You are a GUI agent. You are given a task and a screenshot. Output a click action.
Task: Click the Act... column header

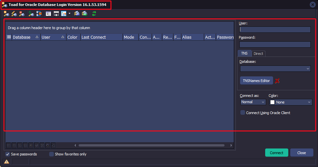click(x=210, y=37)
